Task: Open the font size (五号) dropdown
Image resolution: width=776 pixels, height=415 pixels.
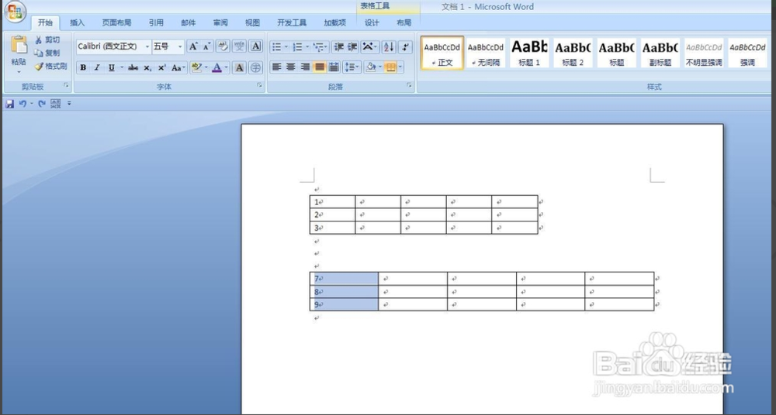Action: (180, 46)
